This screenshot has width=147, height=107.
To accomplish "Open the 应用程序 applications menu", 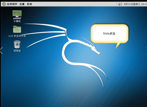I will tap(12, 4).
